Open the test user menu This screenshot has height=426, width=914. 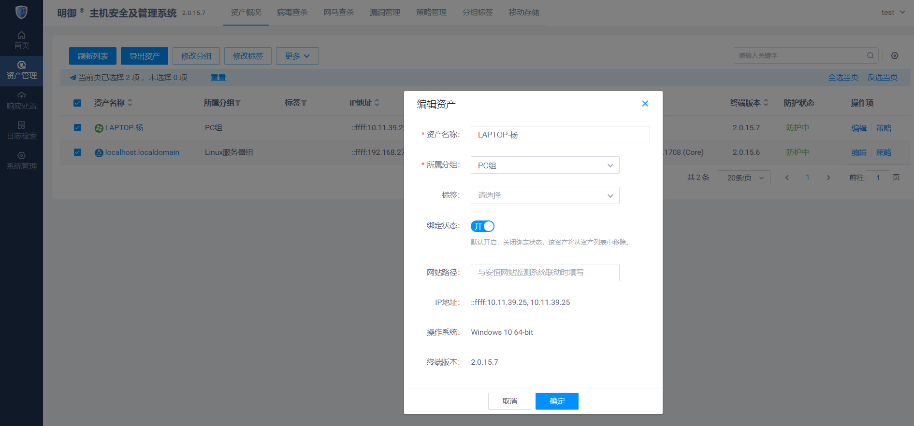(893, 13)
